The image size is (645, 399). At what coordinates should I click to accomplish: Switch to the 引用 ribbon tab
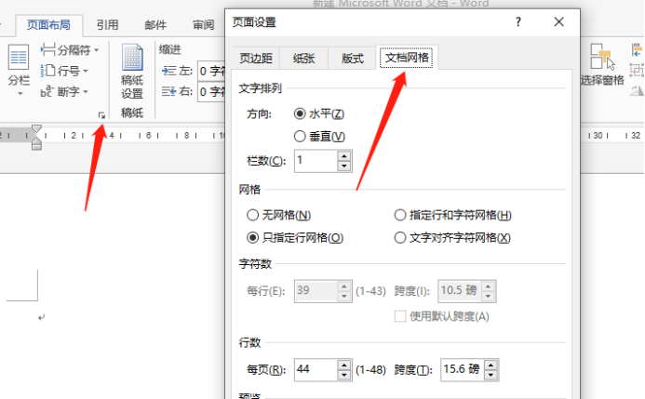tap(107, 25)
